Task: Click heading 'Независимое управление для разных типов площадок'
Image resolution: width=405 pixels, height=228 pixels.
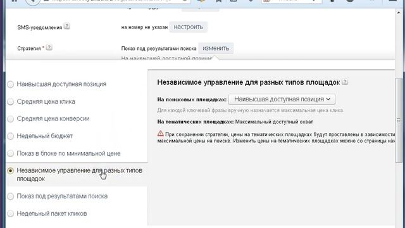Action: coord(249,82)
